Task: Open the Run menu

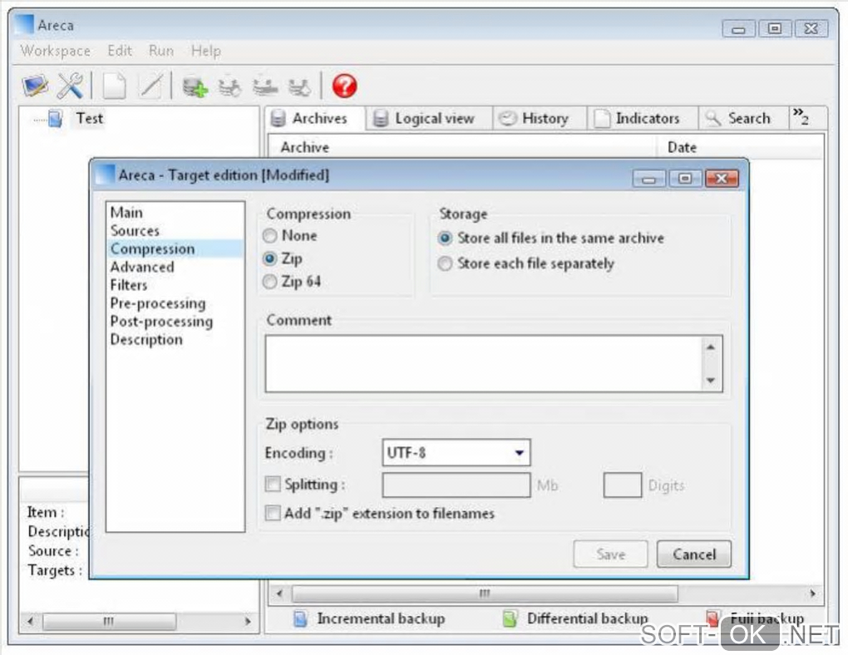Action: tap(161, 51)
